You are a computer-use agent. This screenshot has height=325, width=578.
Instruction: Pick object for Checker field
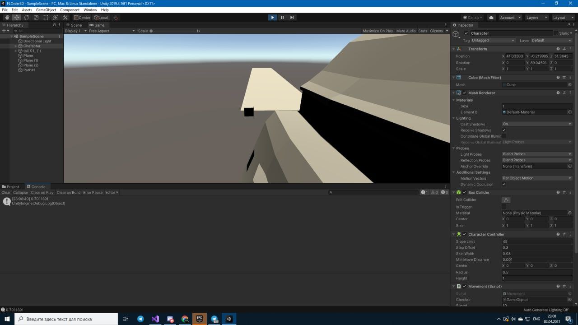point(570,300)
